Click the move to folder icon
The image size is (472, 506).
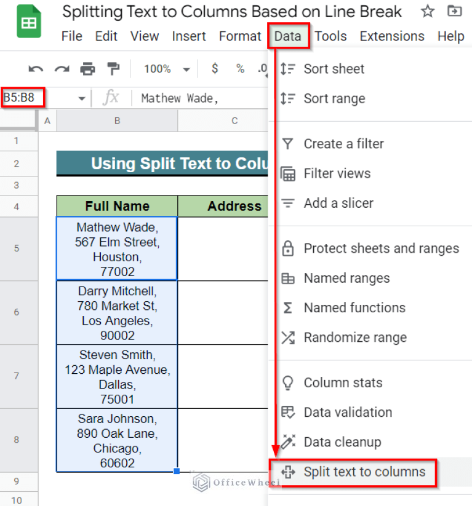[454, 11]
